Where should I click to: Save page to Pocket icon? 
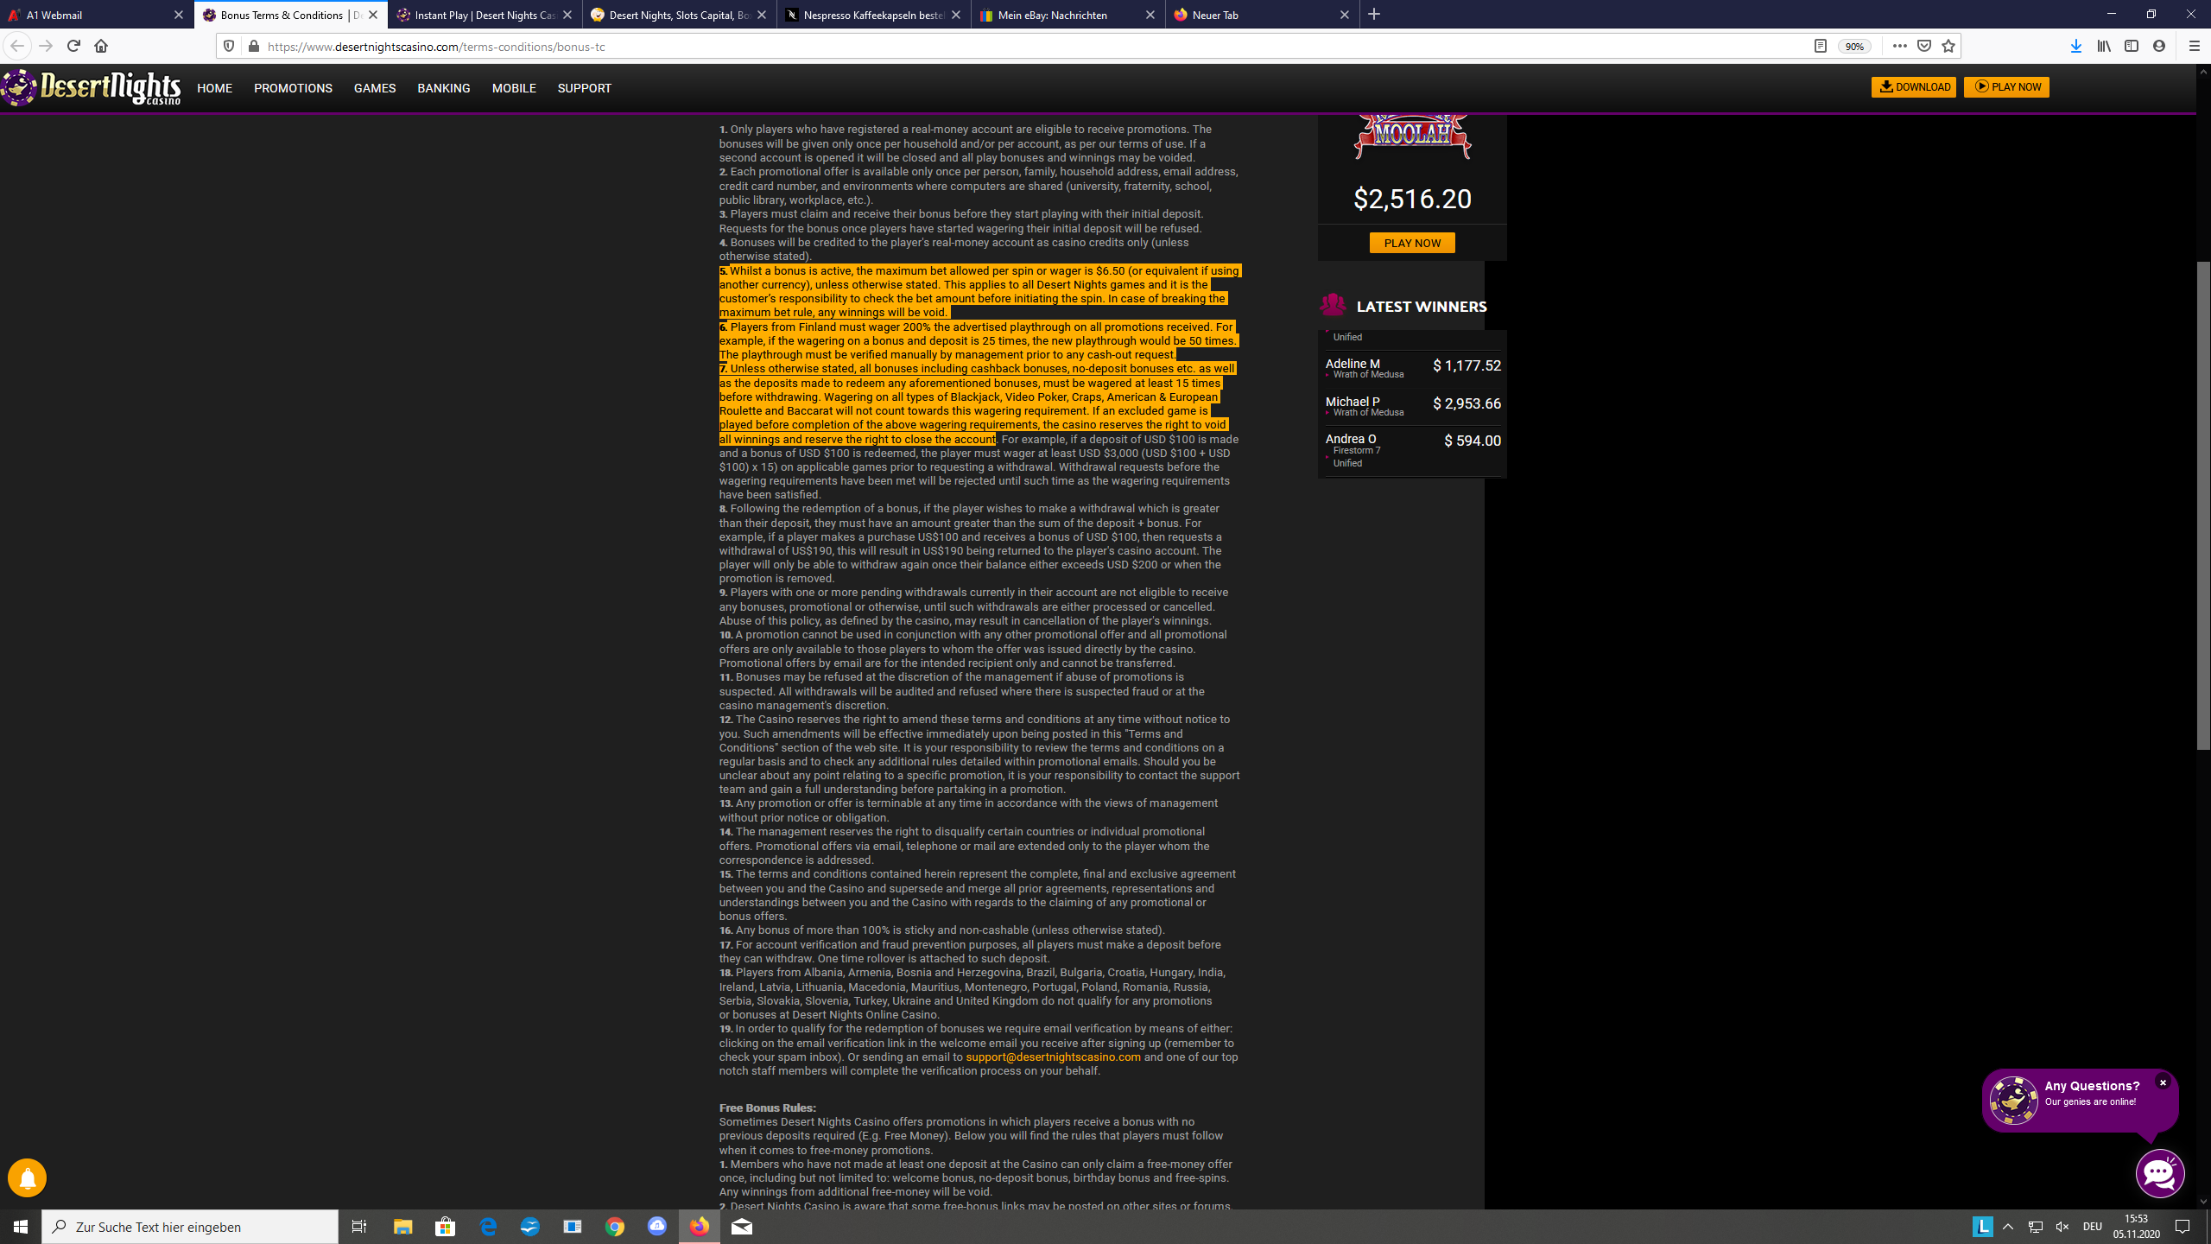click(x=1923, y=46)
